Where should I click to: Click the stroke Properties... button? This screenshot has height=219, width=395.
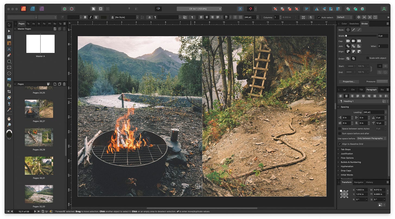(349, 81)
